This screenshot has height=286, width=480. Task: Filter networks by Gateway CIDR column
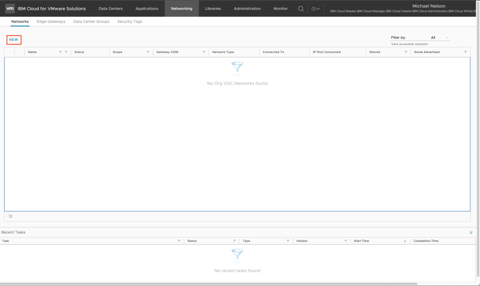204,52
